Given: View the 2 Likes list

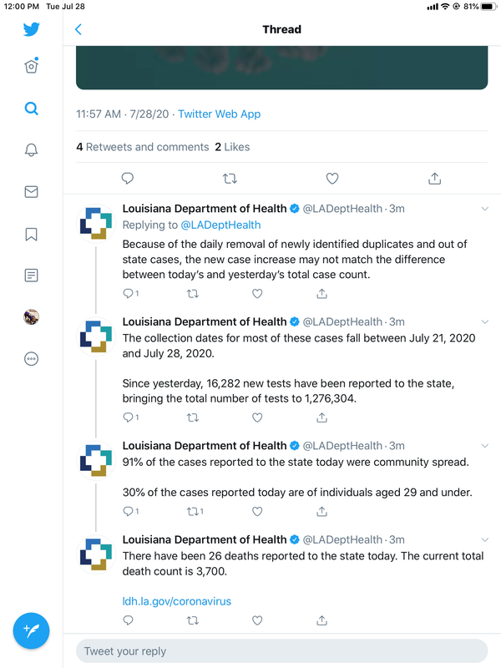Looking at the screenshot, I should (x=233, y=147).
